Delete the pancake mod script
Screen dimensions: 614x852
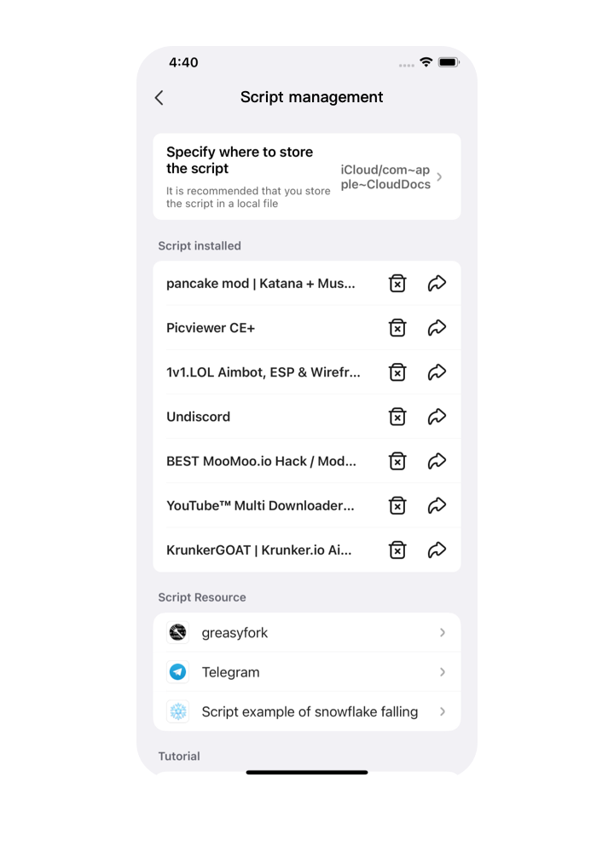tap(397, 284)
